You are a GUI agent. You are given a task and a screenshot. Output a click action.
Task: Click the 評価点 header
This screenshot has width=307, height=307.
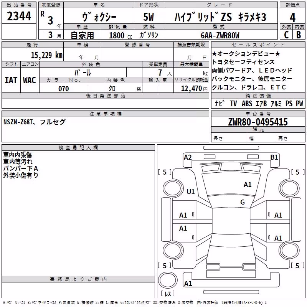tap(292, 5)
